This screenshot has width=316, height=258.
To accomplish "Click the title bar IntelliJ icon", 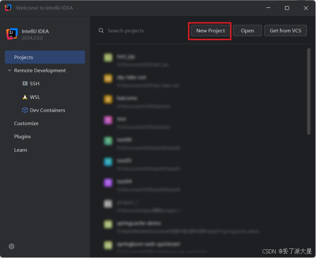I will click(x=8, y=8).
